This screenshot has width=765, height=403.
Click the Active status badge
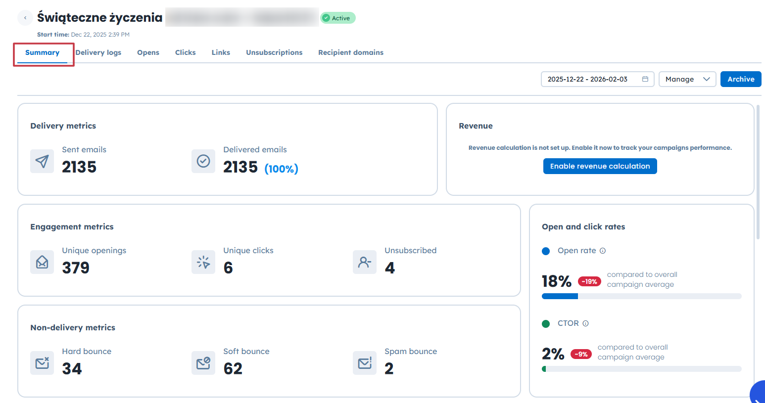pos(338,18)
